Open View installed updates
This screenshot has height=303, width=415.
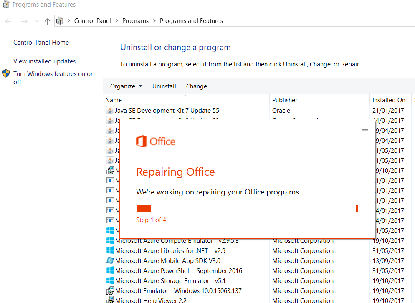coord(44,61)
